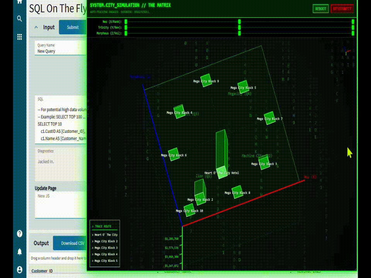The height and width of the screenshot is (278, 371).
Task: Click the Mega City Block 2 tower
Action: click(x=200, y=192)
